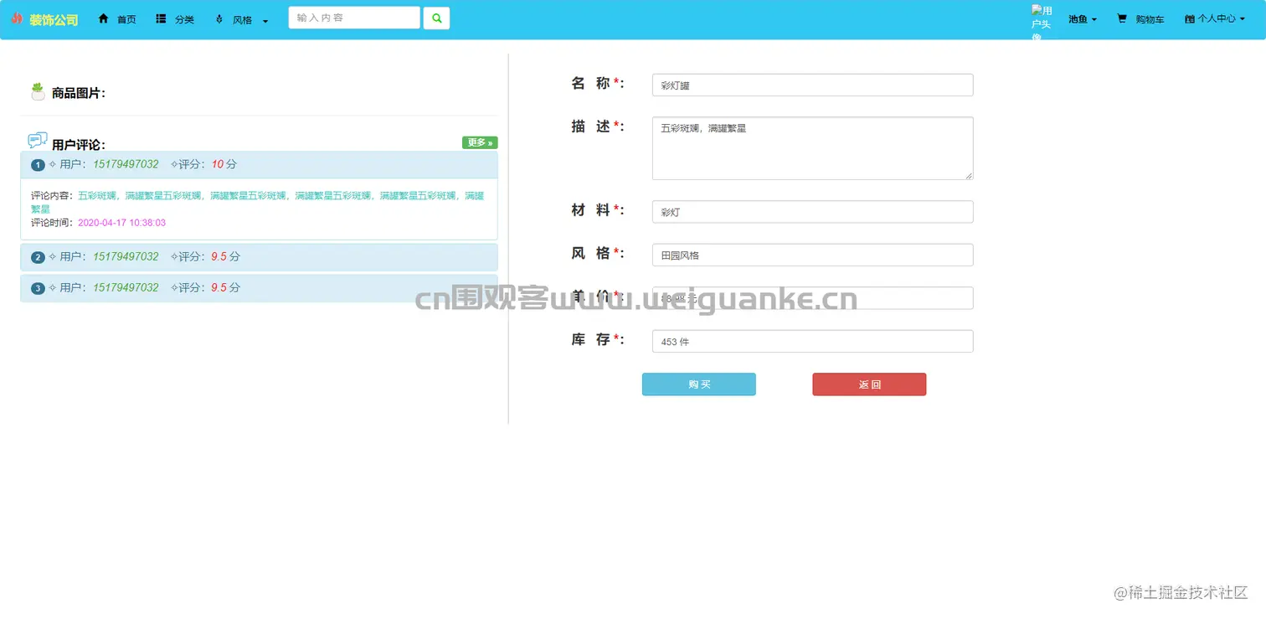Click the shopping cart icon
This screenshot has width=1266, height=619.
[x=1122, y=18]
